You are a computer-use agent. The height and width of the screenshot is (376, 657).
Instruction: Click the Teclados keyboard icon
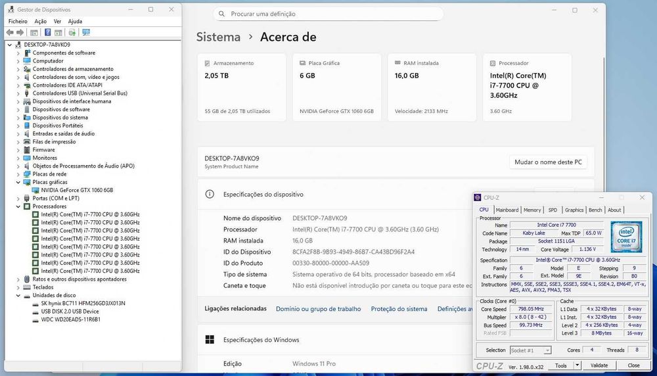pos(27,287)
